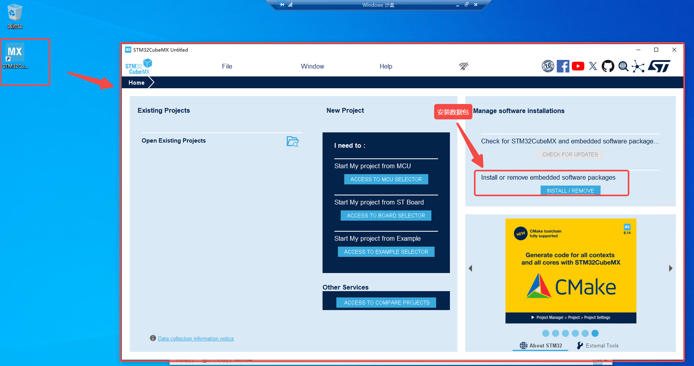
Task: Click the YouTube icon
Action: (578, 66)
